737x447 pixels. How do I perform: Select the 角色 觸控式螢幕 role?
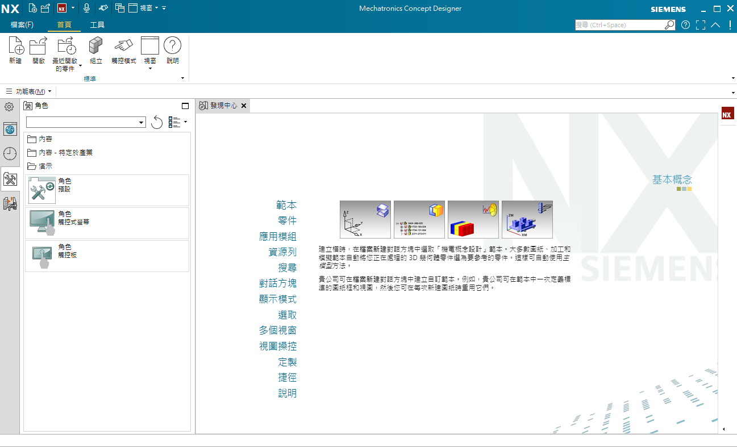107,223
